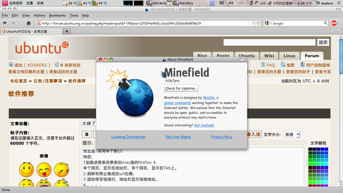Switch to the Forum site tab
Viewport: 343px width, 193px height.
(x=312, y=56)
